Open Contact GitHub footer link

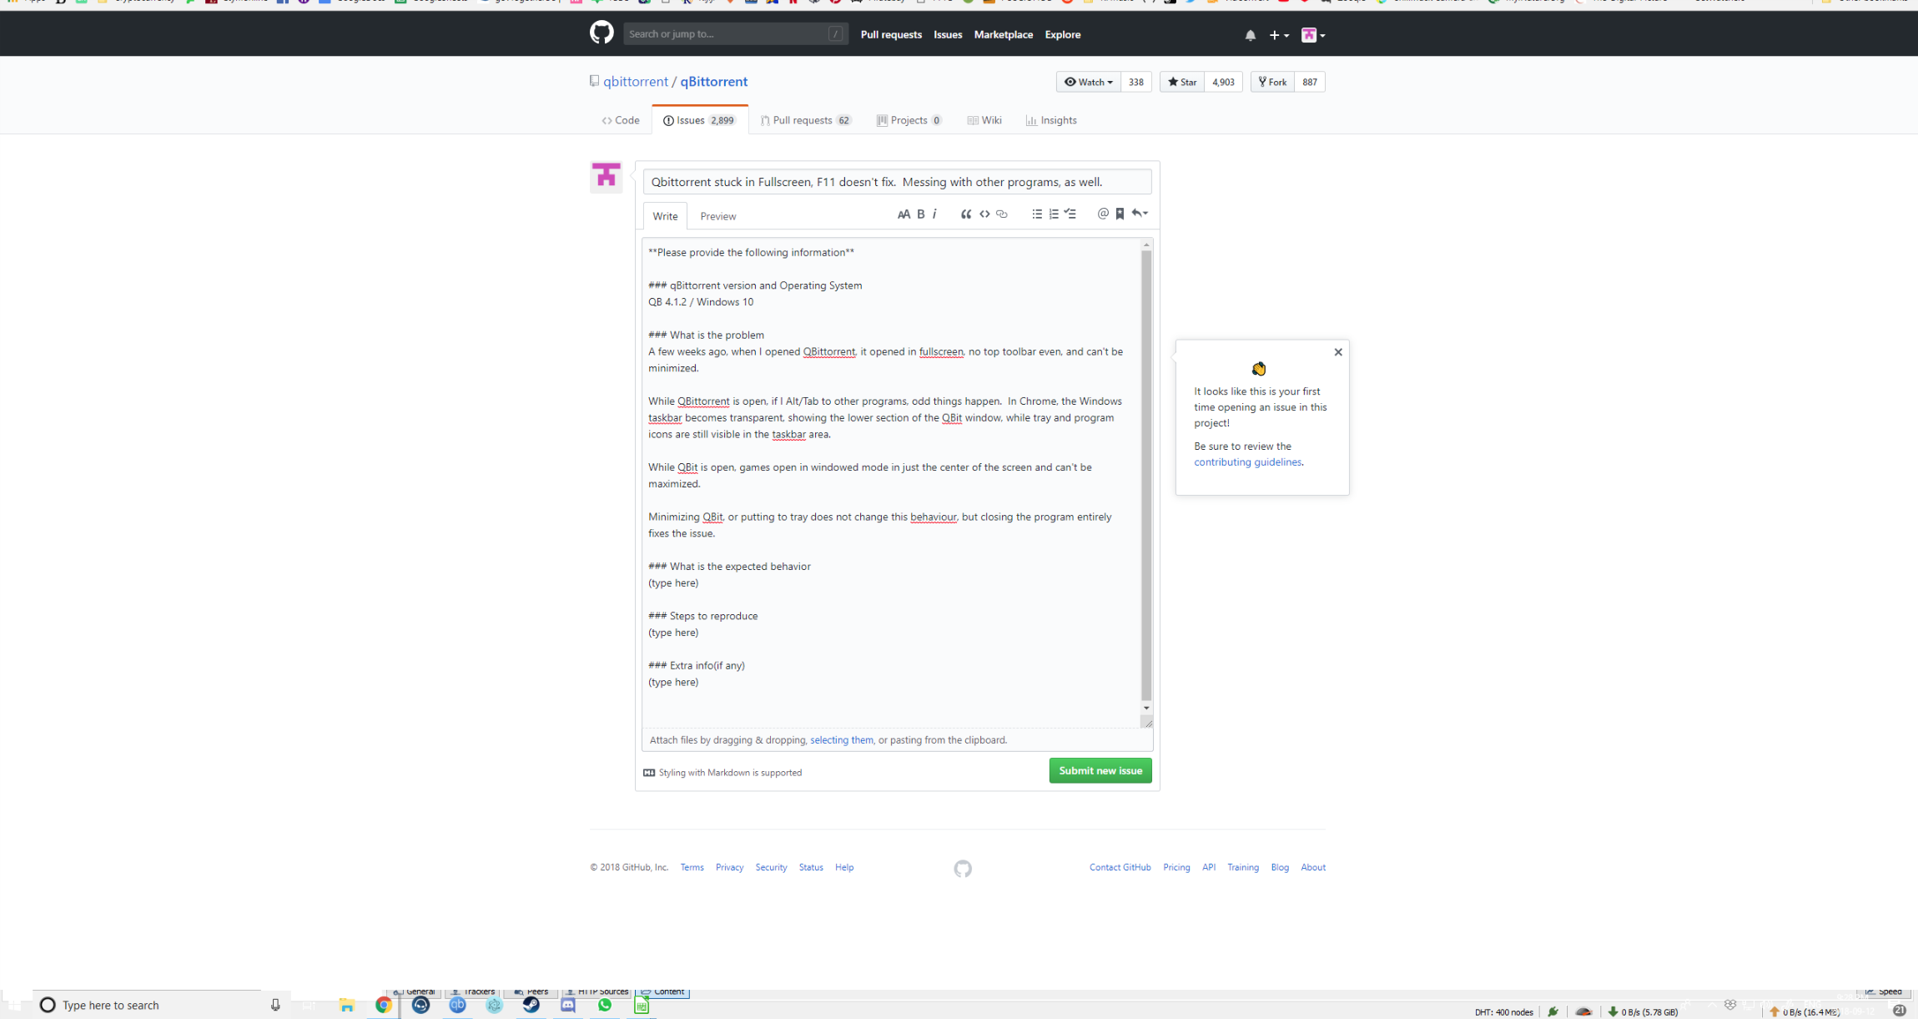click(x=1120, y=868)
